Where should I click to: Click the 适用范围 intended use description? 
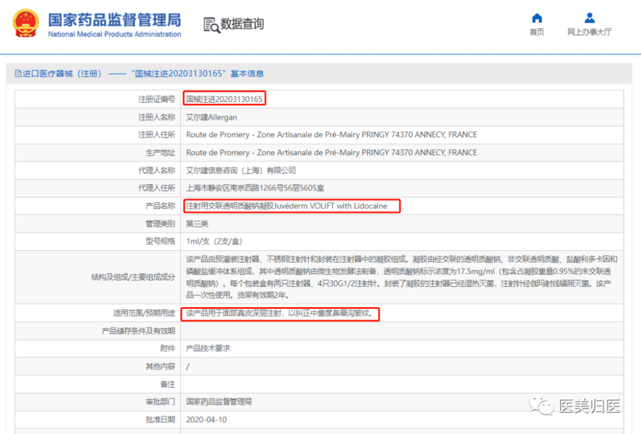pyautogui.click(x=280, y=313)
